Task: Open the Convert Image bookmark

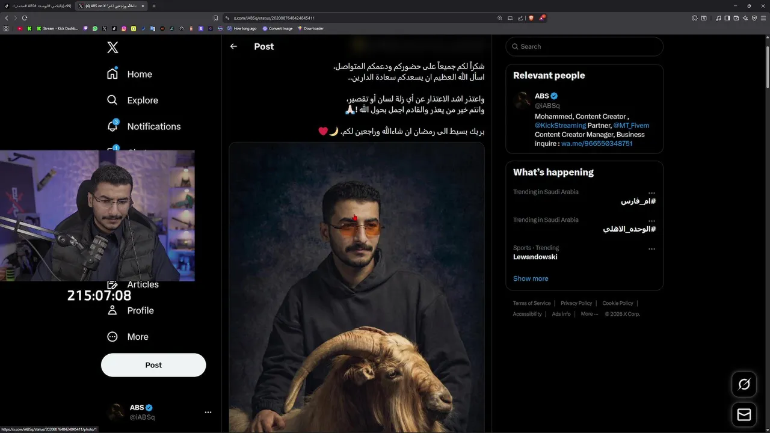Action: [x=277, y=28]
